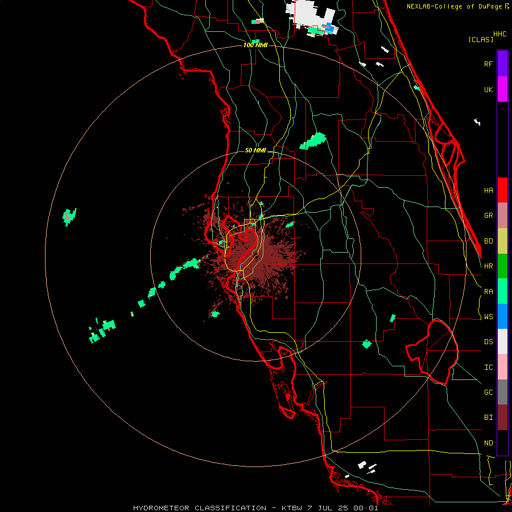Click the blue WS legend swatch
Screen dimensions: 512x512
(x=502, y=316)
